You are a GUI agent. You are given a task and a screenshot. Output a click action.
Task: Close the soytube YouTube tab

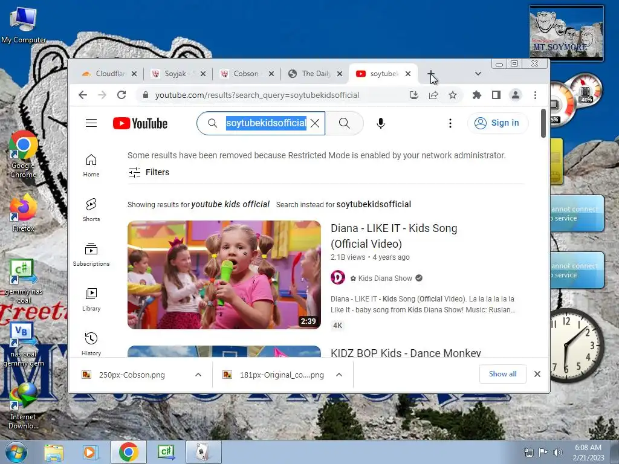point(408,74)
